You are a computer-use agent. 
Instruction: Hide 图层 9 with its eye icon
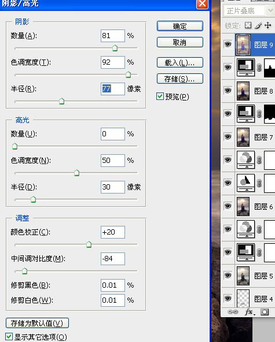tap(228, 44)
